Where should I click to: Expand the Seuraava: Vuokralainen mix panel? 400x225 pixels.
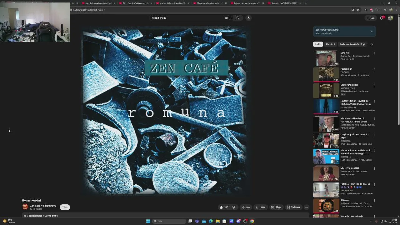pyautogui.click(x=372, y=31)
